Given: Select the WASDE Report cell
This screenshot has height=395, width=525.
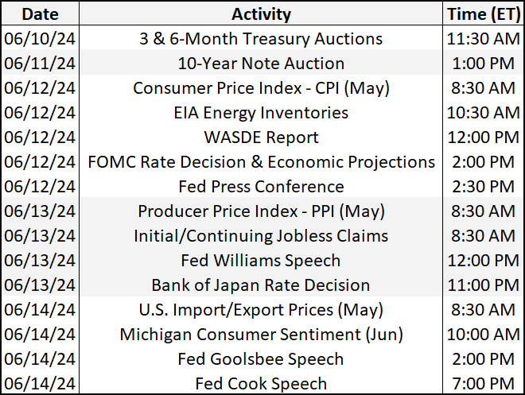Looking at the screenshot, I should coord(261,137).
